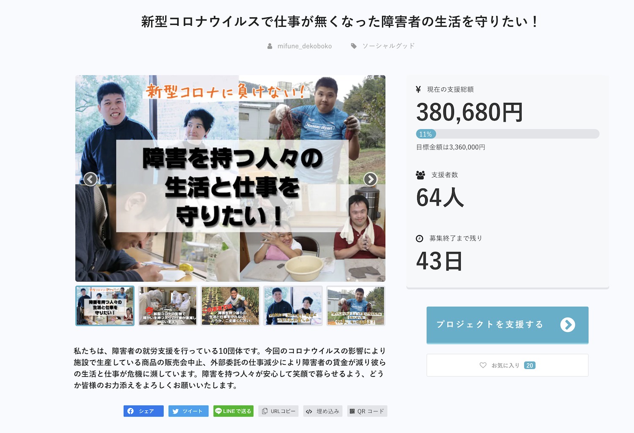
Task: Open 埋め込み embed code option
Action: click(x=323, y=411)
